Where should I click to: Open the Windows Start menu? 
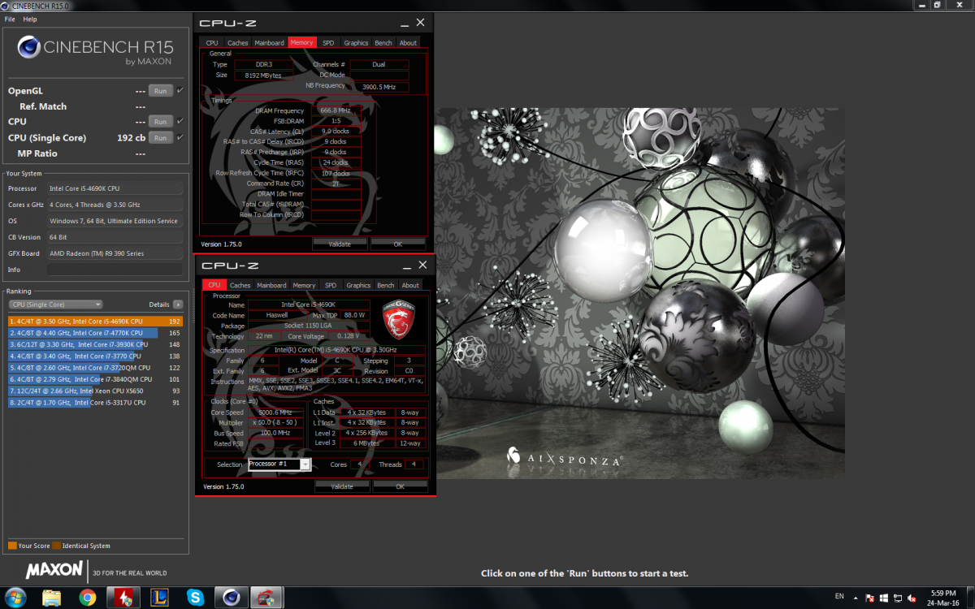(15, 597)
